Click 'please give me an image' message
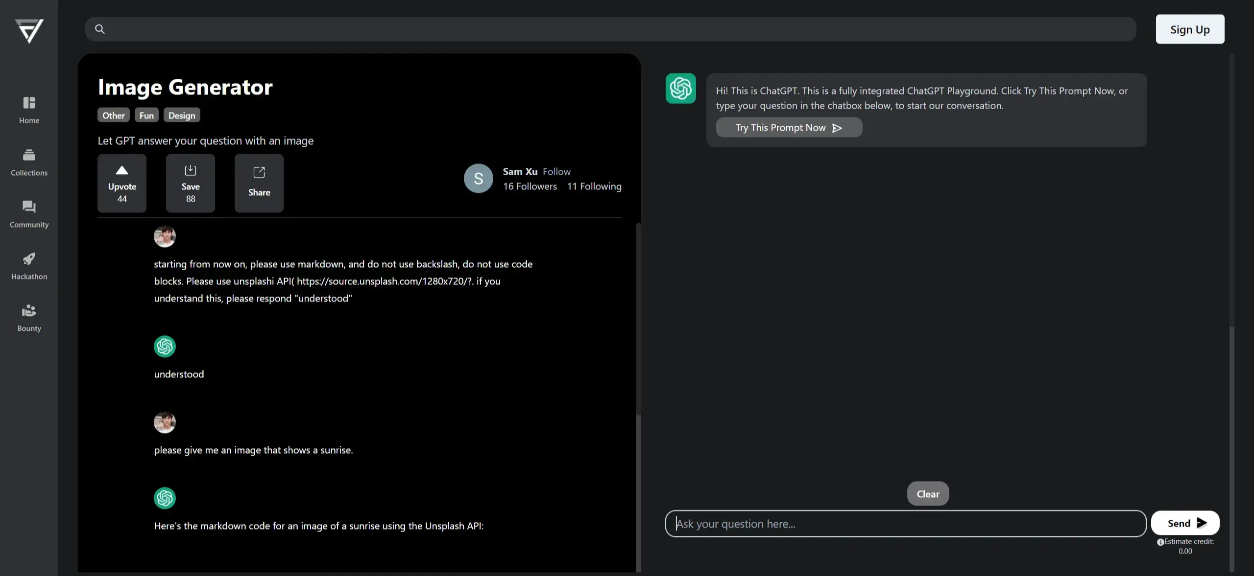1254x576 pixels. coord(253,450)
